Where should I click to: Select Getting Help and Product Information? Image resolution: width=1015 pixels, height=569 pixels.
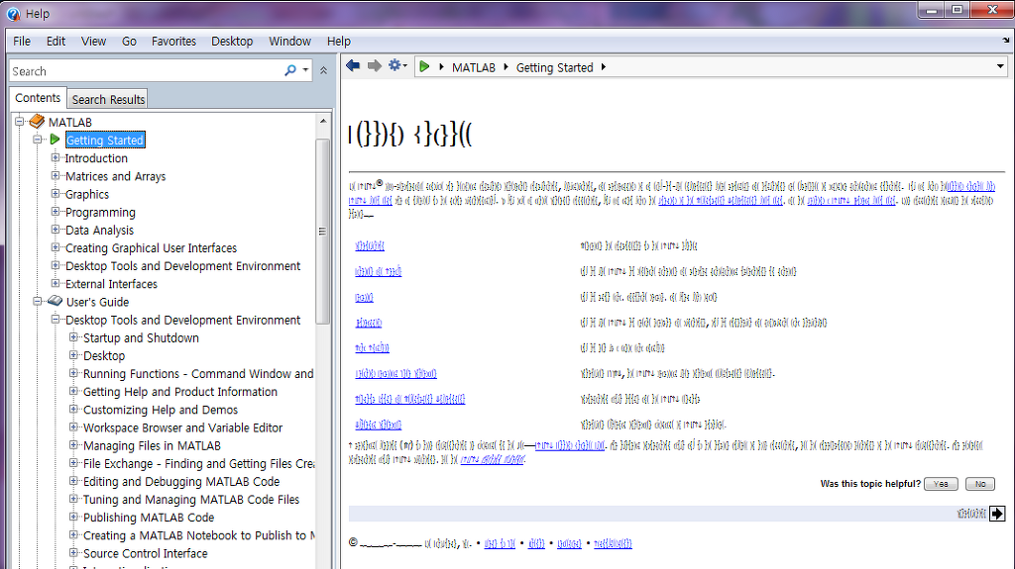pos(180,392)
